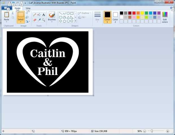Click the Cut scissors icon
This screenshot has height=135, width=175.
click(x=12, y=13)
